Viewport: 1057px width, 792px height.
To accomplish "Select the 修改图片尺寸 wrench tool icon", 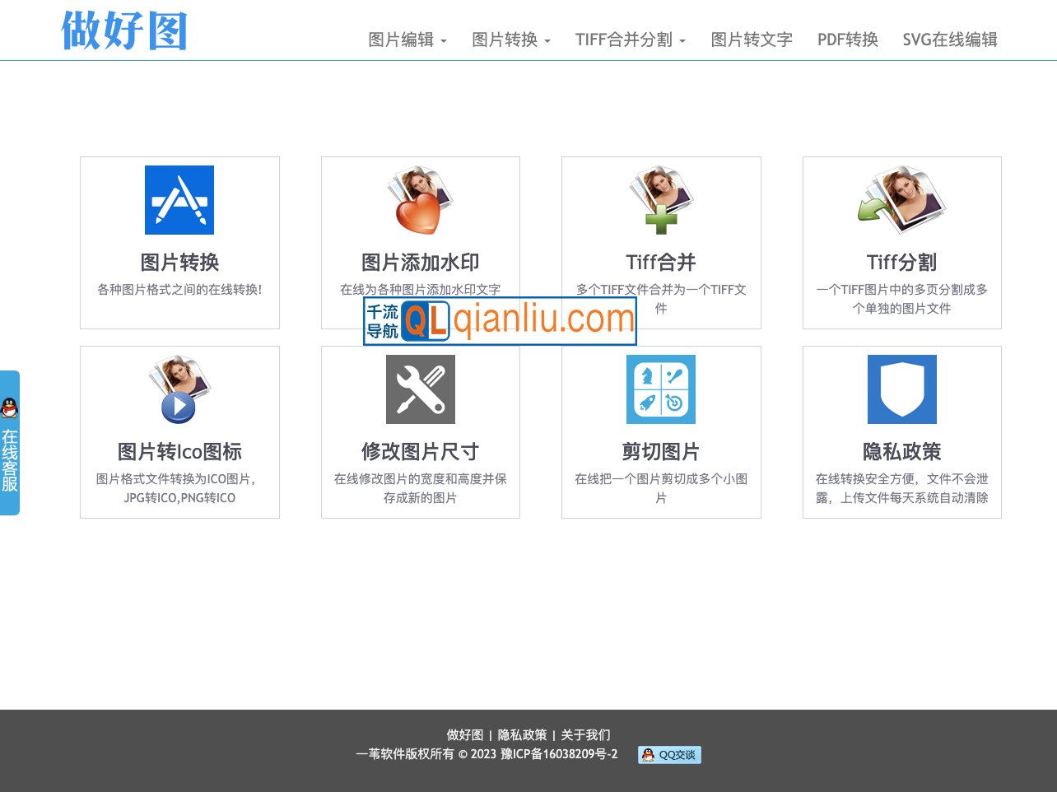I will coord(420,389).
